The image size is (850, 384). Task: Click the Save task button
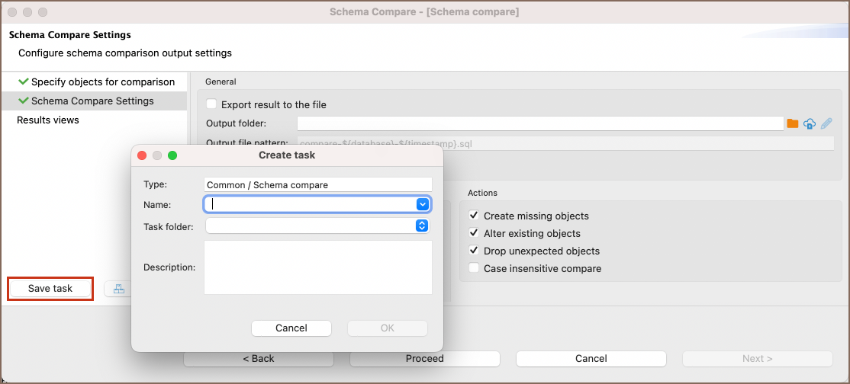click(x=50, y=289)
